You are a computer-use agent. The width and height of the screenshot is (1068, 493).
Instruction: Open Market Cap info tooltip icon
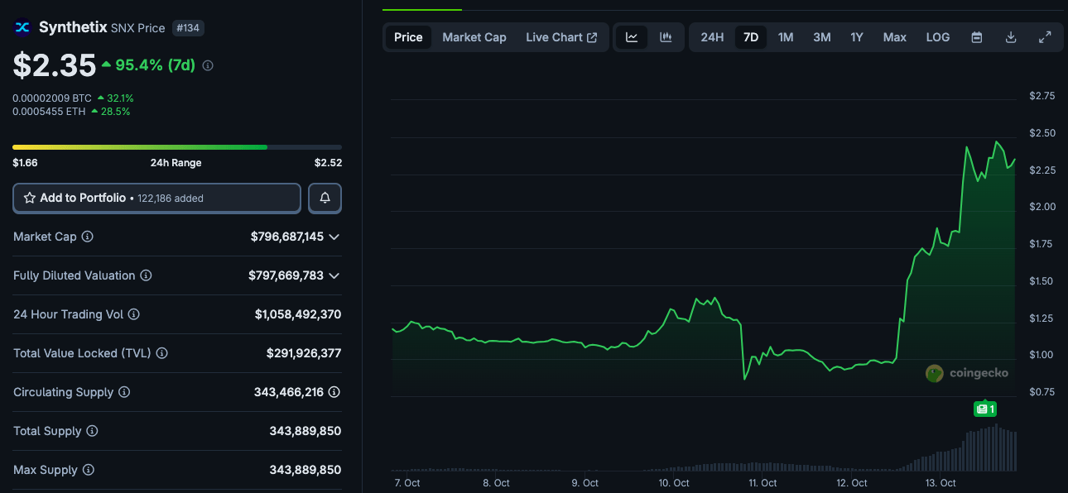coord(88,237)
